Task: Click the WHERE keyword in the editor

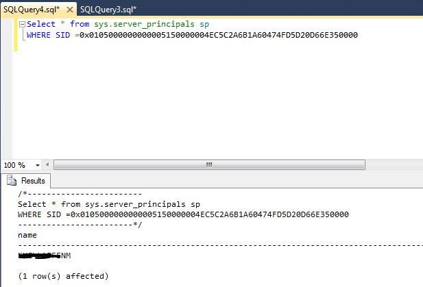Action: (40, 35)
